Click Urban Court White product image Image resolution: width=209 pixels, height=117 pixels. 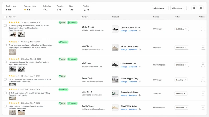click(115, 48)
